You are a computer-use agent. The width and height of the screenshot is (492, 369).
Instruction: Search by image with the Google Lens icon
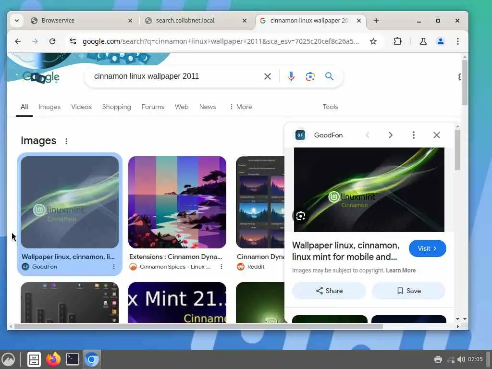pyautogui.click(x=310, y=76)
